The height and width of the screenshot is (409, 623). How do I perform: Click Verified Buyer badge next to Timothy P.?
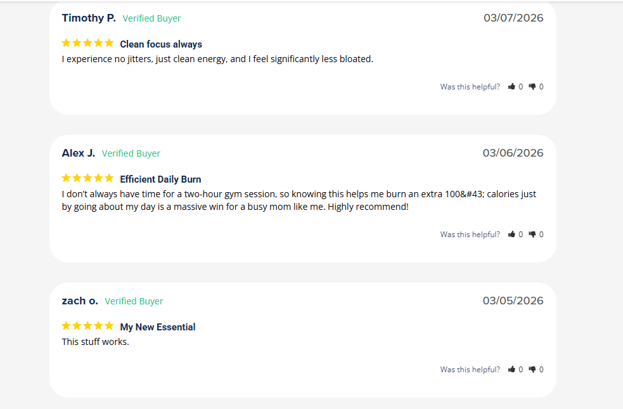point(151,18)
